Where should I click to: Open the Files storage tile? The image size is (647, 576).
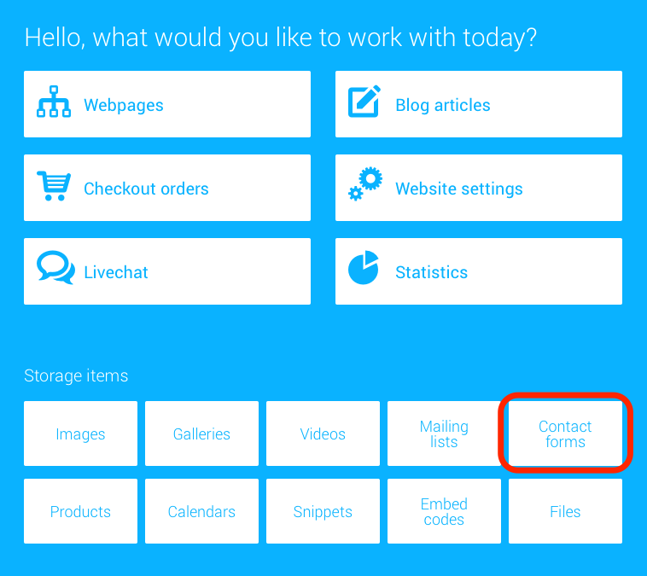click(x=565, y=511)
